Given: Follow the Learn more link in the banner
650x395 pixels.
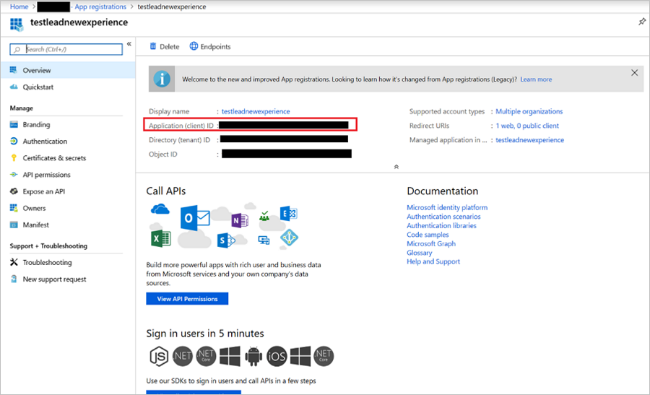Looking at the screenshot, I should point(536,79).
